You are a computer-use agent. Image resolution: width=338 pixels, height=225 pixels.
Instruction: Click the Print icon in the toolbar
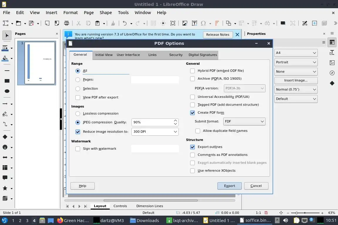[x=67, y=23]
